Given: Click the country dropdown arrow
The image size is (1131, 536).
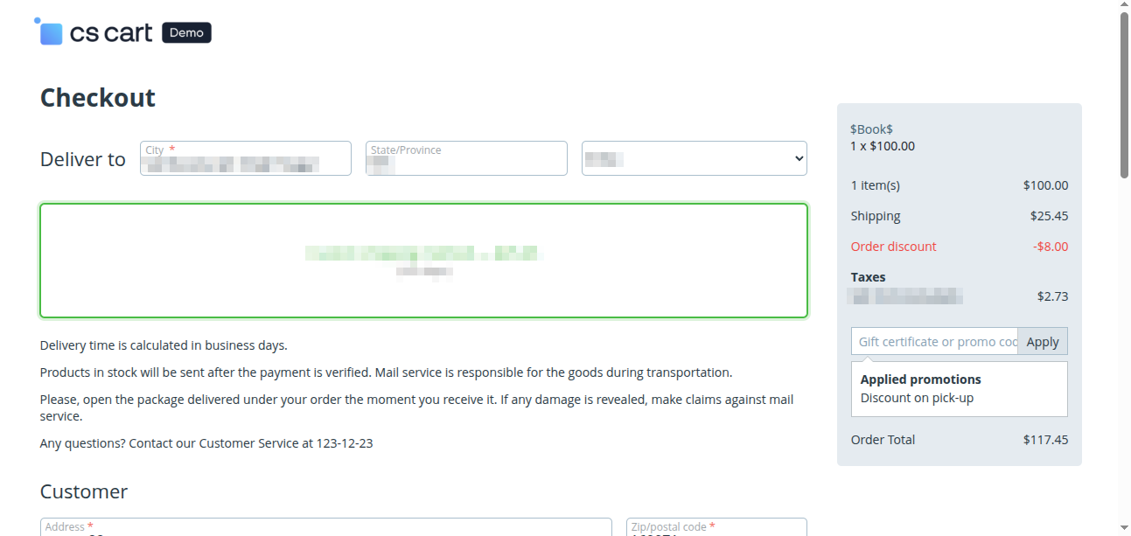Looking at the screenshot, I should 797,158.
